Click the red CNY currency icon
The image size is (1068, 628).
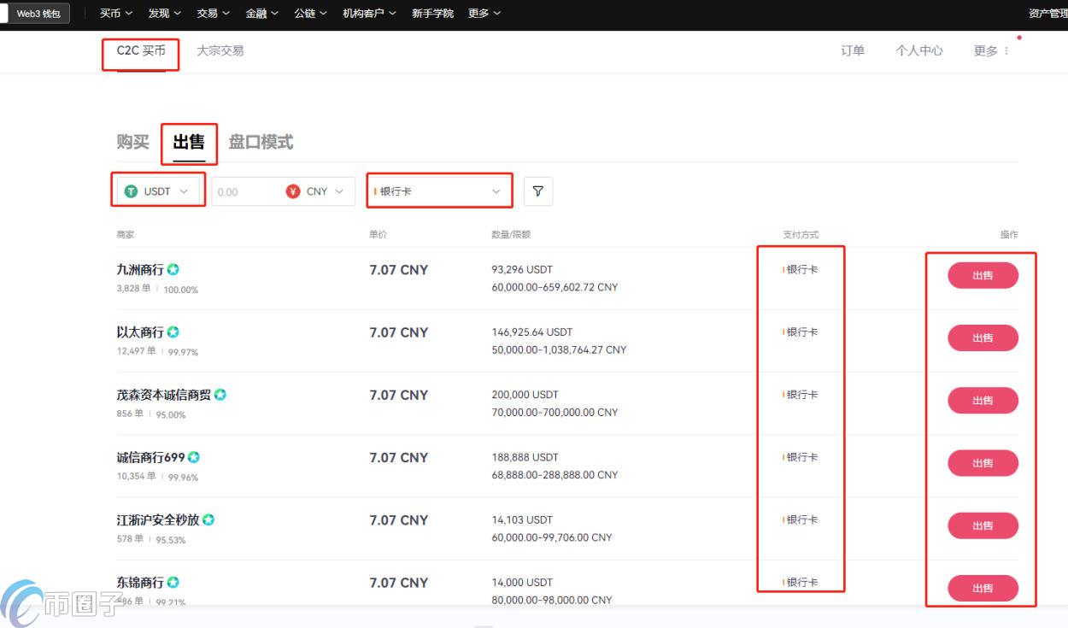(293, 191)
